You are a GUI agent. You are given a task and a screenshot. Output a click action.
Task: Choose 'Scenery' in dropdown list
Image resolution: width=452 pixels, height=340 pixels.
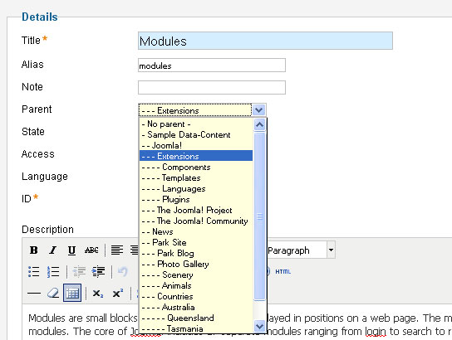tap(196, 274)
